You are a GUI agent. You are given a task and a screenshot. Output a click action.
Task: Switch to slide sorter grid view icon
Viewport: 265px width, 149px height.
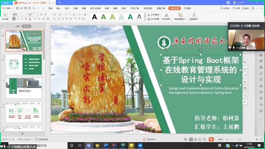(195, 139)
